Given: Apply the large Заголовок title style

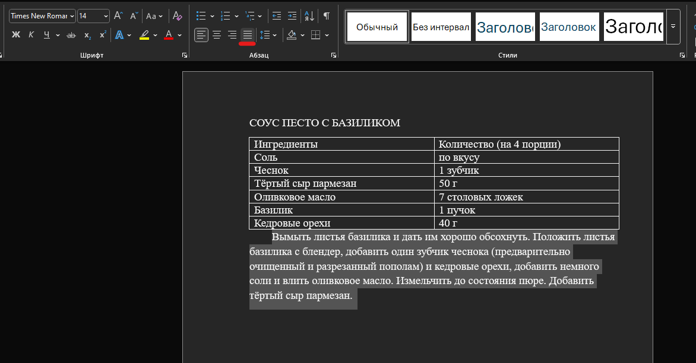Looking at the screenshot, I should click(x=634, y=27).
